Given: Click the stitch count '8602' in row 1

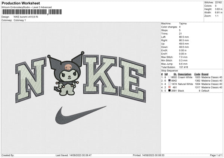Looking at the screenshot, I should click(174, 77).
